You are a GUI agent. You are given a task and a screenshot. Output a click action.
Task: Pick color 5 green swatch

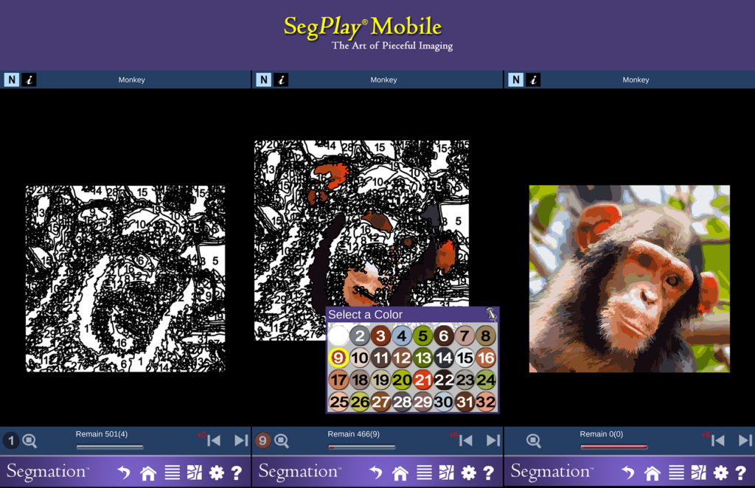[x=423, y=336]
